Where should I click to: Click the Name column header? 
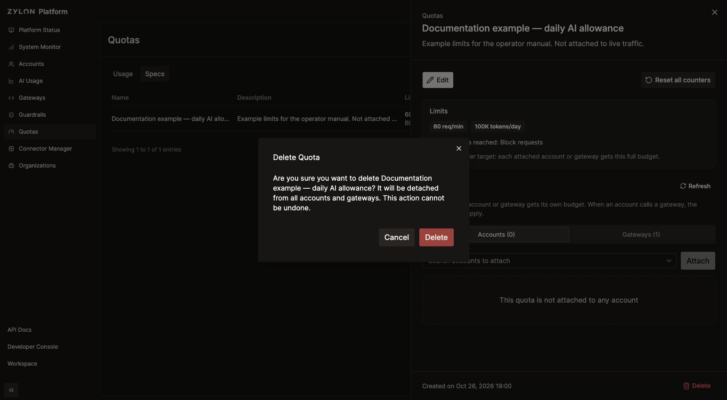(120, 97)
